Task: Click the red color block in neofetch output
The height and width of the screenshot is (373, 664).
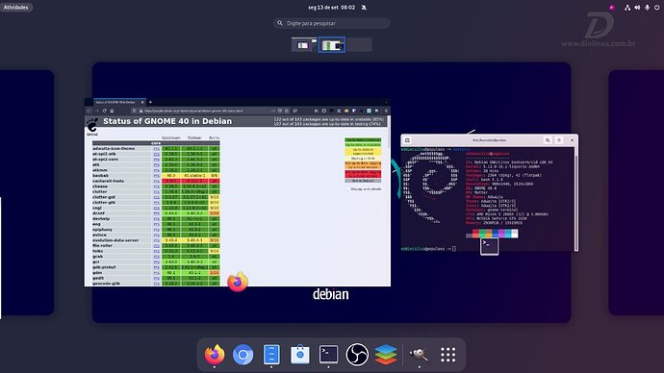Action: coord(475,234)
